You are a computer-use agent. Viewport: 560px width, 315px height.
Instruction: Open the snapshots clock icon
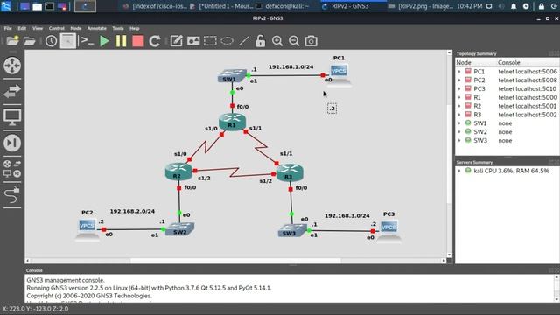click(x=51, y=41)
